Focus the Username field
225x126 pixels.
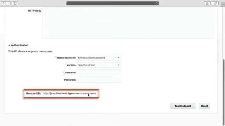[x=99, y=72]
